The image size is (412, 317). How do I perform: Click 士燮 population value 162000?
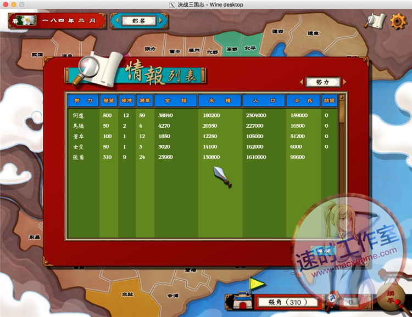254,146
